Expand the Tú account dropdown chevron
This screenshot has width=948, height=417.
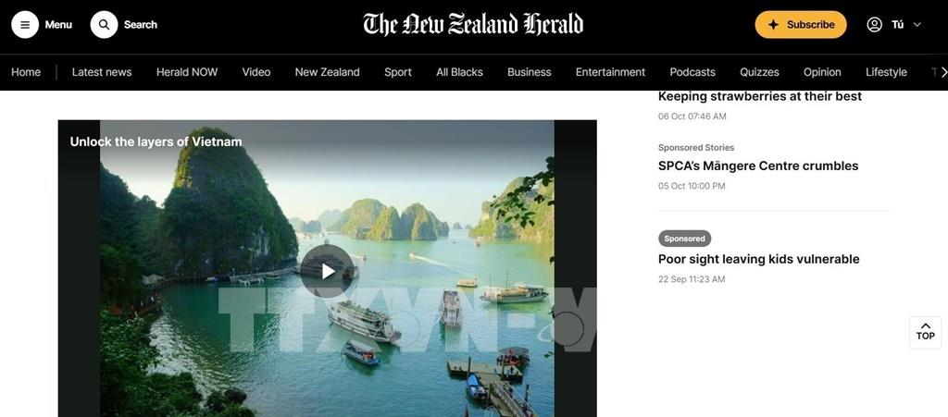pyautogui.click(x=917, y=25)
